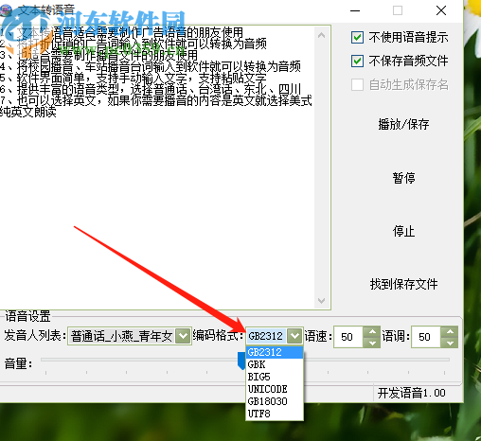481x441 pixels.
Task: Choose GBK in the encoding list
Action: coord(275,364)
